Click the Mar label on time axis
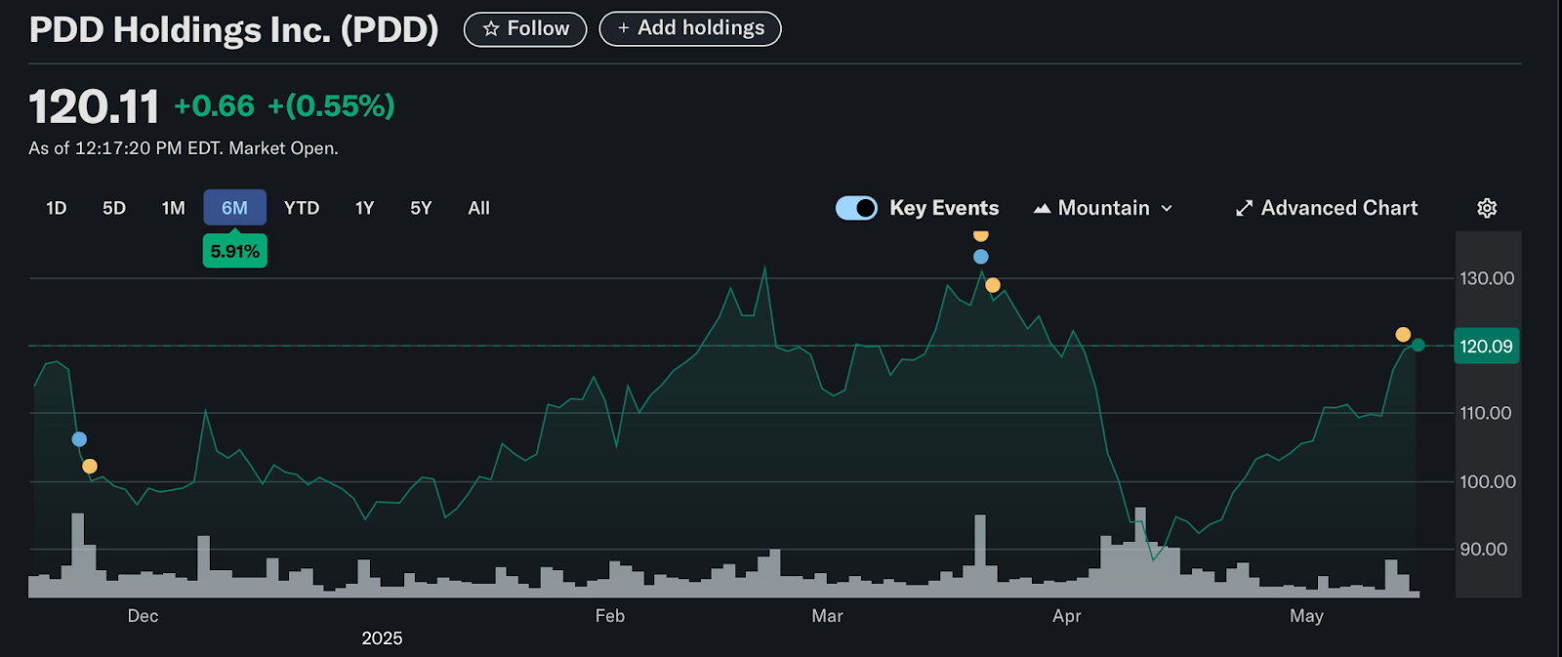This screenshot has height=657, width=1562. pyautogui.click(x=827, y=616)
